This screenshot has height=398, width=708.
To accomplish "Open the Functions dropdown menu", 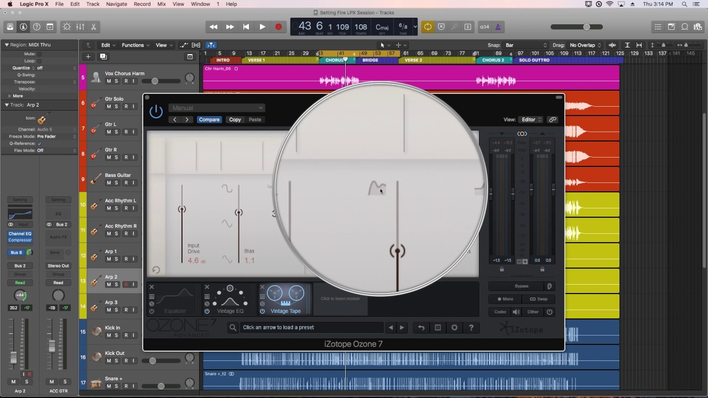I will (x=136, y=45).
